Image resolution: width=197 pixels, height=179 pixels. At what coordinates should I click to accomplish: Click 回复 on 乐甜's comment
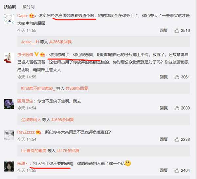click(x=164, y=170)
